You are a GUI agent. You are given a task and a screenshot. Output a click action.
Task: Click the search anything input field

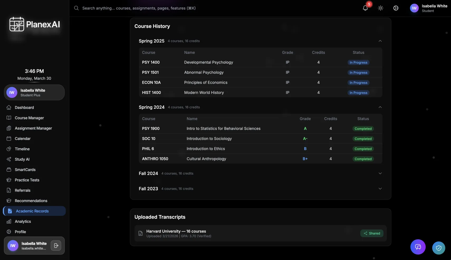[x=139, y=8]
